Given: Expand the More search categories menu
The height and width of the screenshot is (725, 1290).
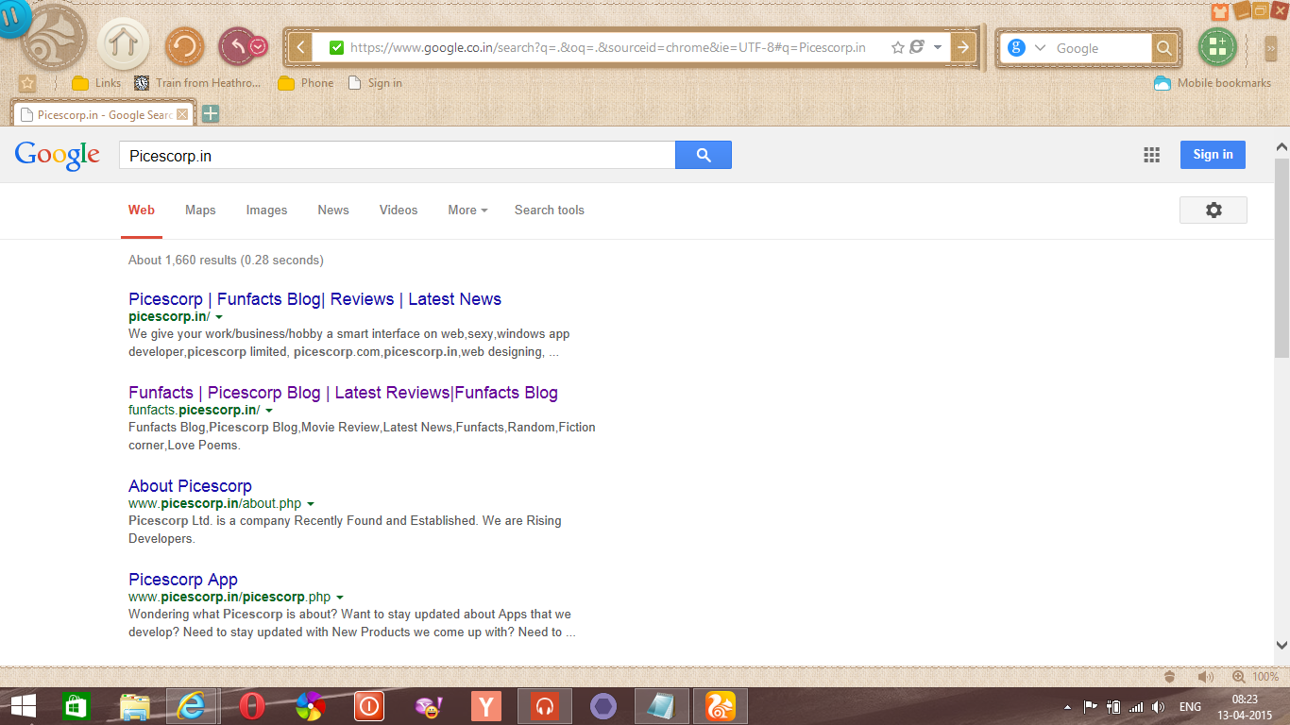Looking at the screenshot, I should (467, 211).
